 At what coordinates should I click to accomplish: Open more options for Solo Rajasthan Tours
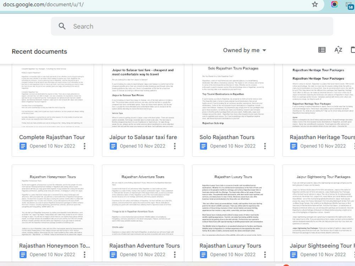click(265, 146)
